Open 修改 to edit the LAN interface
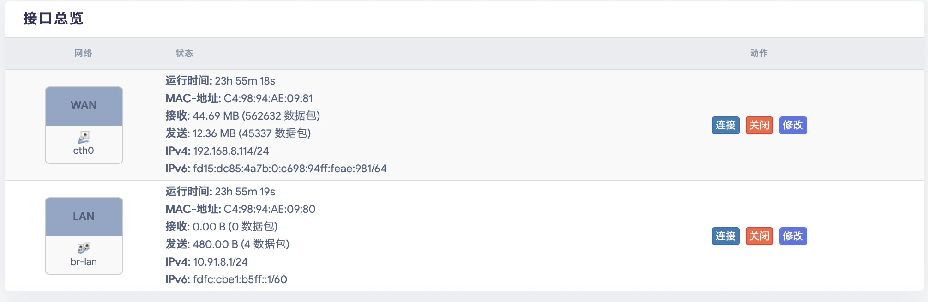Image resolution: width=928 pixels, height=302 pixels. (793, 236)
